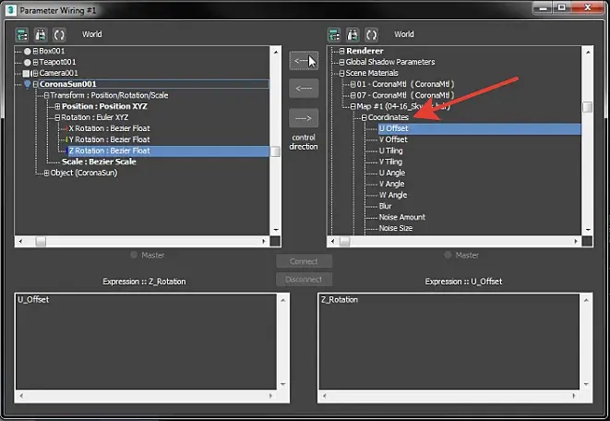The image size is (610, 421).
Task: Click right tree vertical scrollbar thumb
Action: tap(588, 107)
